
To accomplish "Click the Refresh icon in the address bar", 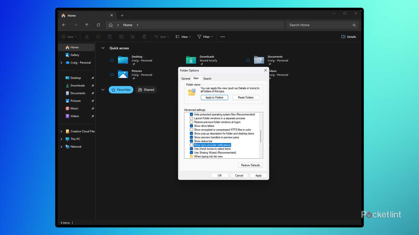I will [x=98, y=25].
